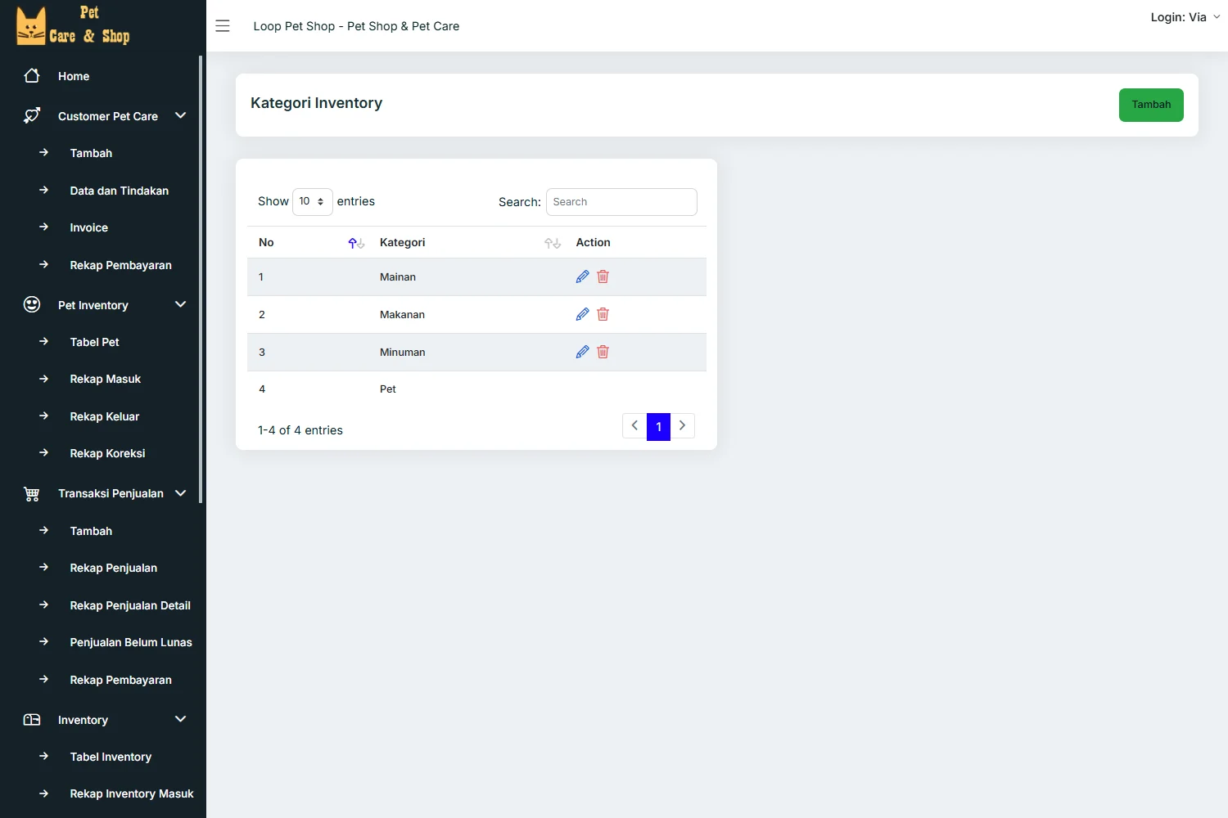Select page 1 in pagination
The width and height of the screenshot is (1228, 818).
[658, 426]
